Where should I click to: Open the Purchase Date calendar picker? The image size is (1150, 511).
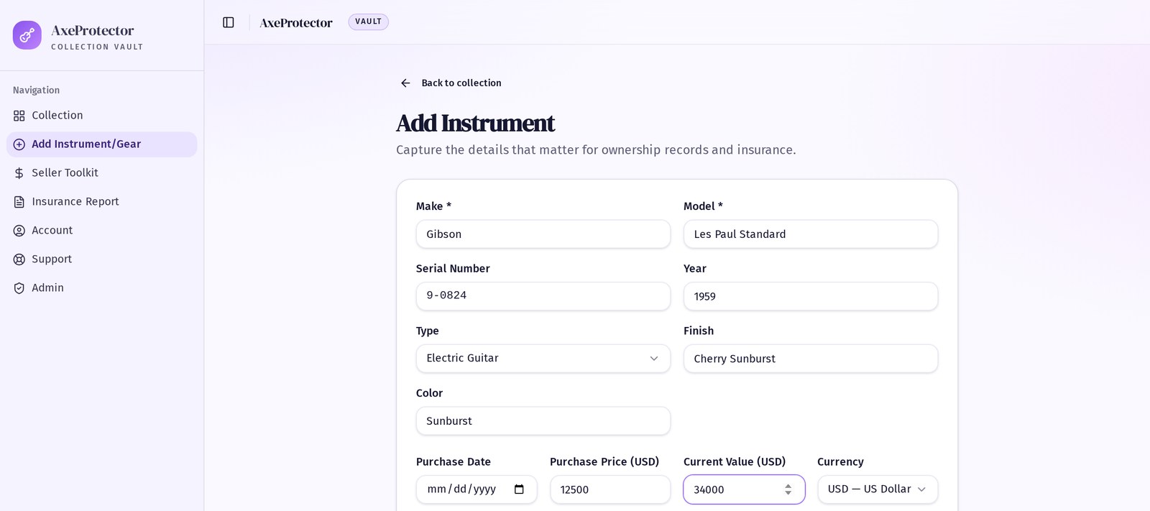click(519, 489)
